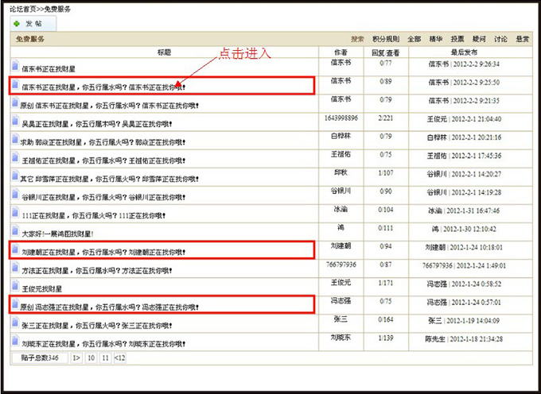Screen dimensions: 541x394
Task: Click document icon beside 方法正在找财星 thread
Action: tap(15, 267)
